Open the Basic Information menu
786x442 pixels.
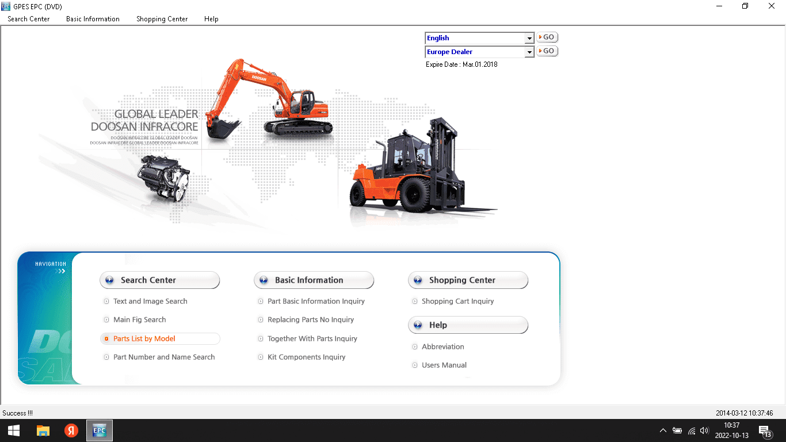[x=93, y=19]
